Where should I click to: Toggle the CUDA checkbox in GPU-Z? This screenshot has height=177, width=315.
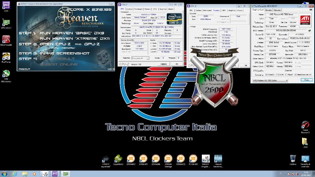277,75
